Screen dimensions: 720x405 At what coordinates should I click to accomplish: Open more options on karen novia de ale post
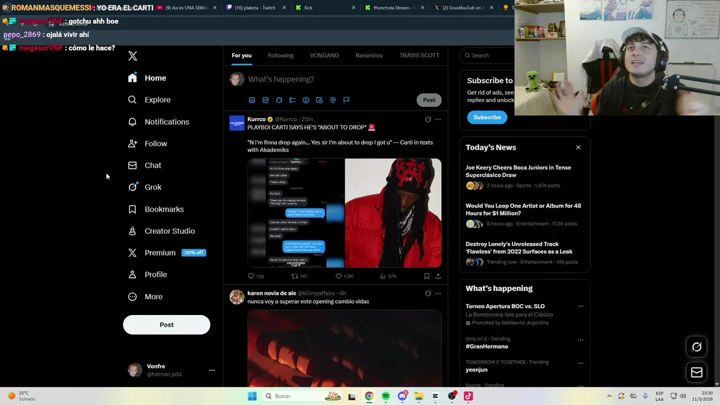click(x=438, y=293)
